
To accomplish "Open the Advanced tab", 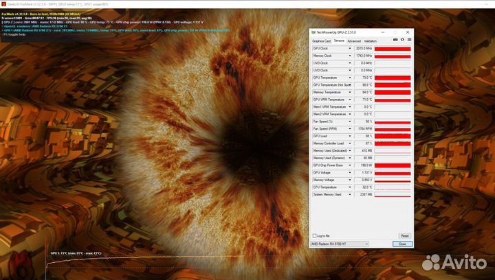I will (354, 41).
